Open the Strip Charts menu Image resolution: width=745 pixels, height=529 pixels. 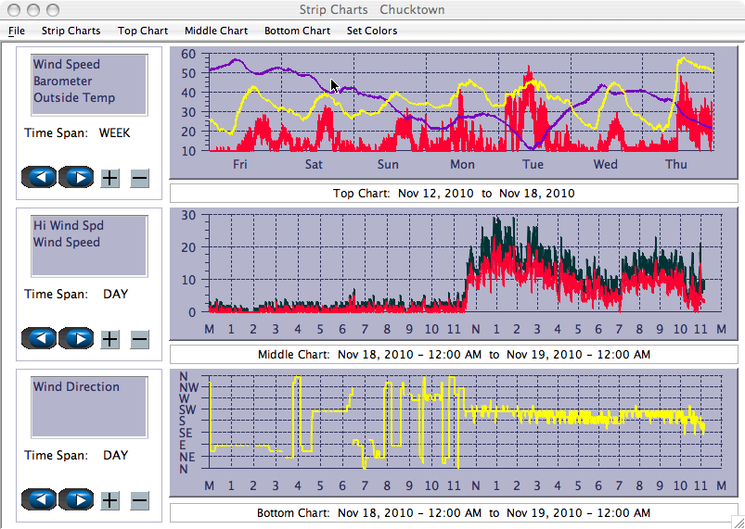[71, 31]
